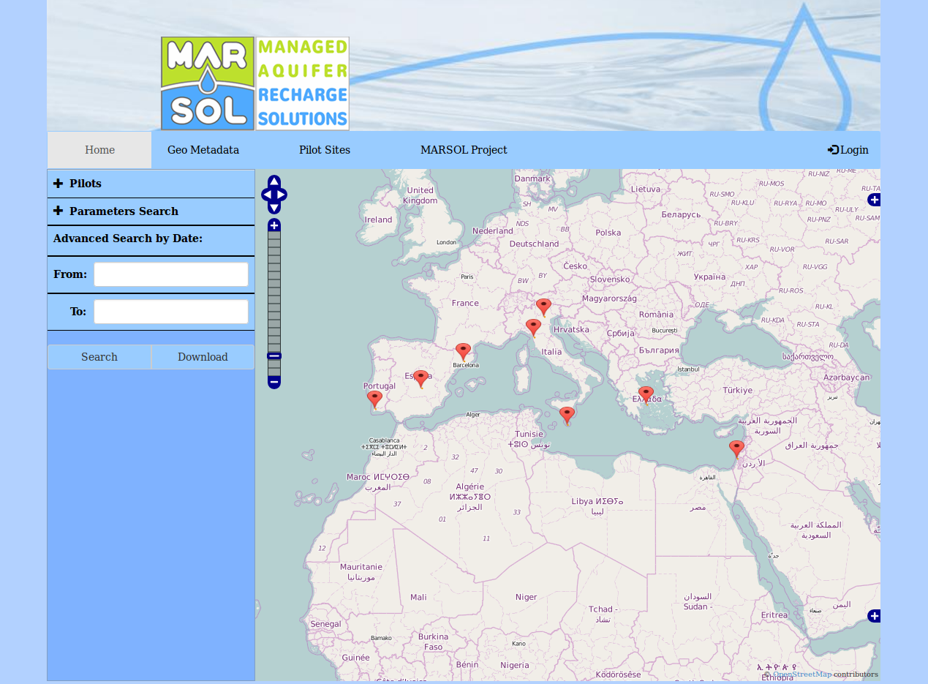Viewport: 928px width, 684px height.
Task: Click the Managed Aquifer Recharge Solutions banner
Action: [302, 83]
